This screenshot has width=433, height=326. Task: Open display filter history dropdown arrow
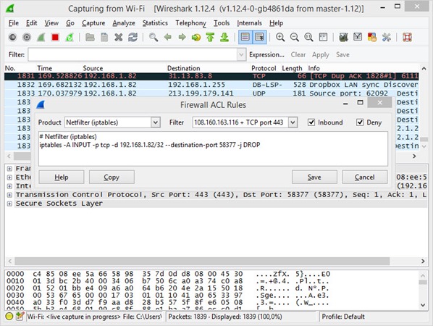(x=241, y=55)
